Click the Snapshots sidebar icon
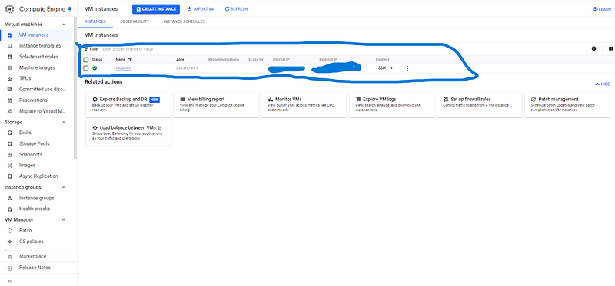615x286 pixels. 10,155
